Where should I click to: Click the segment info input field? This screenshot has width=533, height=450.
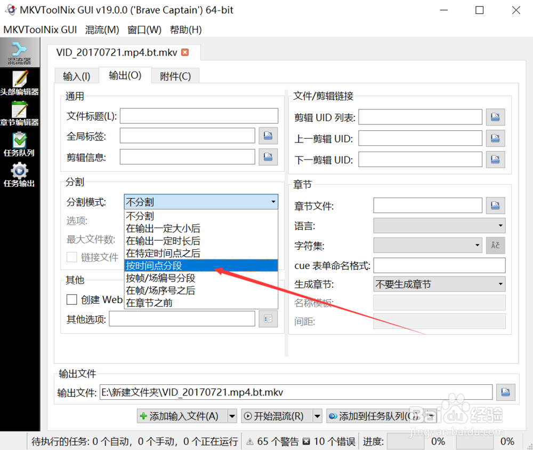pos(187,156)
